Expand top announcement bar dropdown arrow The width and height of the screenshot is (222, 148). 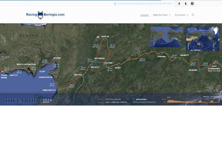[173, 4]
